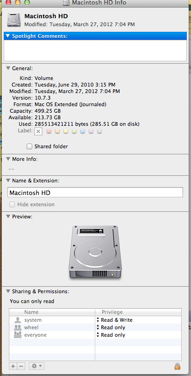Open system privilege Read & Write popup
191x376 pixels.
pos(114,320)
